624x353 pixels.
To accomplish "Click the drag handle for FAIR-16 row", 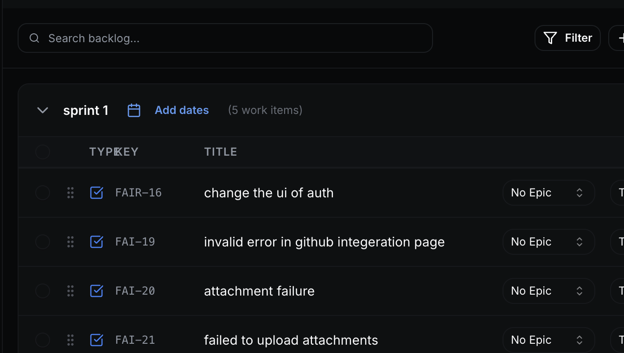I will [x=70, y=193].
